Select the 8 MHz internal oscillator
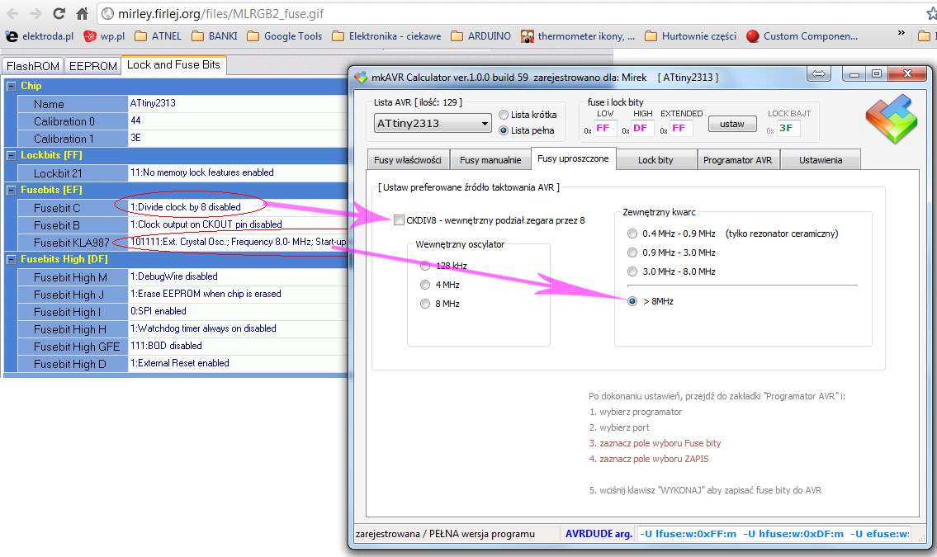 425,304
